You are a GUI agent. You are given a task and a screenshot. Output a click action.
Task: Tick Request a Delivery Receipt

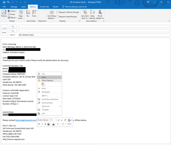tap(57, 12)
